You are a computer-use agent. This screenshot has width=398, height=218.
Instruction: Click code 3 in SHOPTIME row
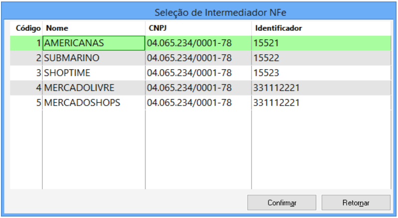38,73
